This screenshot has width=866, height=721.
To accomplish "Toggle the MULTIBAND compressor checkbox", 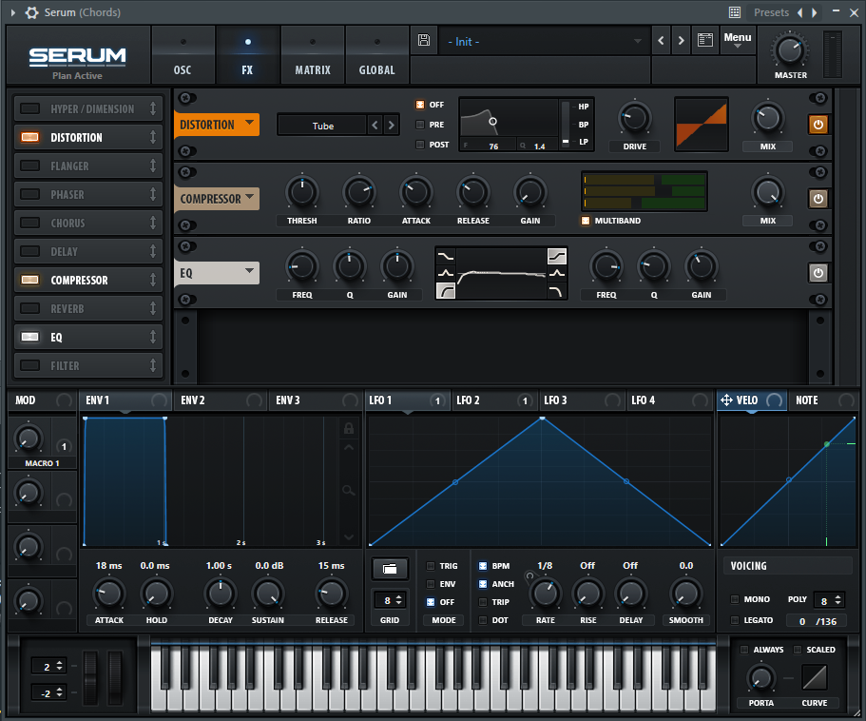I will (586, 221).
